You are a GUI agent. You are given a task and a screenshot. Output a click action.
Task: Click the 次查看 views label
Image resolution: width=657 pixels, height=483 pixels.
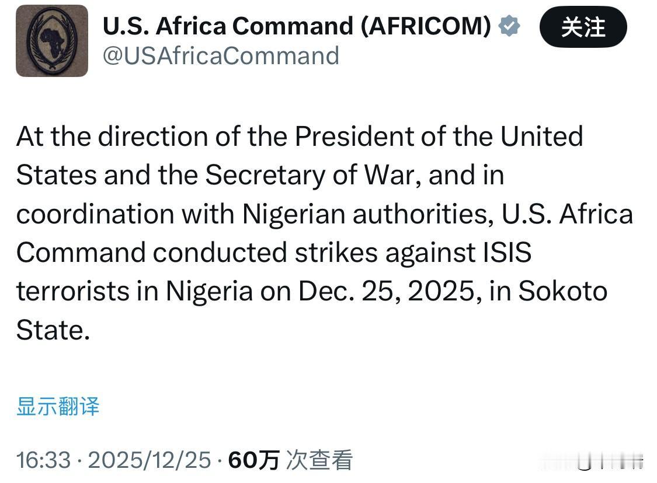pyautogui.click(x=319, y=460)
